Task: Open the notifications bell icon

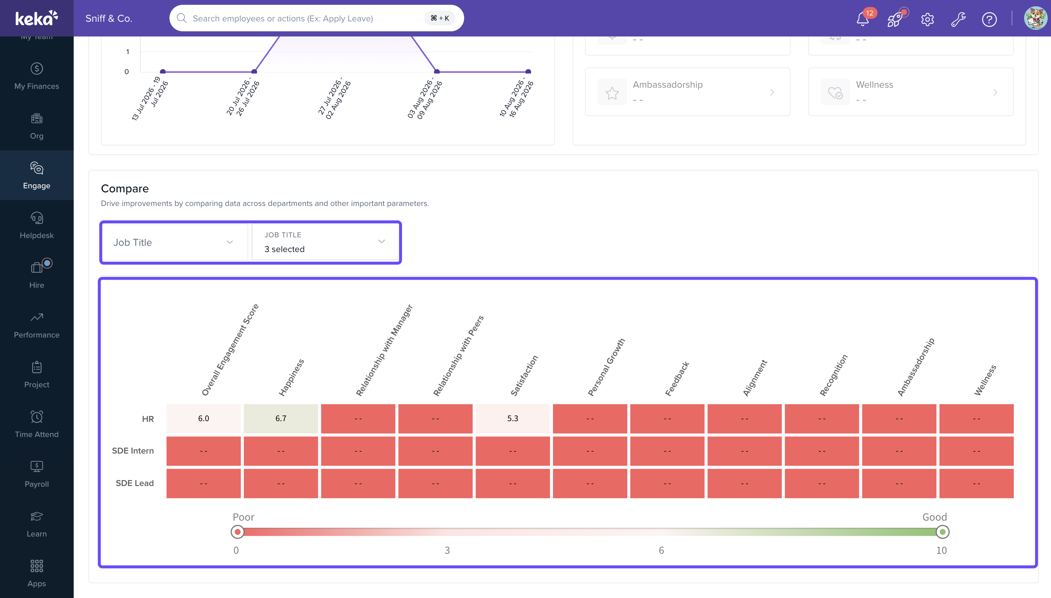Action: [x=862, y=19]
